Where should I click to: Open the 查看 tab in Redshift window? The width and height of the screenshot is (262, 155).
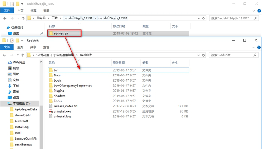coord(46,47)
